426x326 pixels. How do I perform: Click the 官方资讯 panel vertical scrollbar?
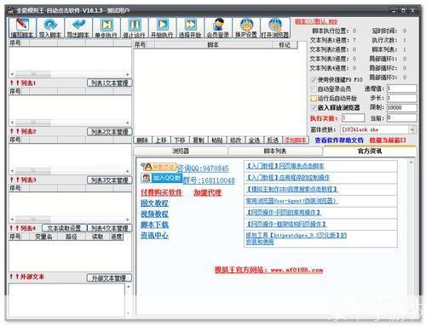point(411,237)
